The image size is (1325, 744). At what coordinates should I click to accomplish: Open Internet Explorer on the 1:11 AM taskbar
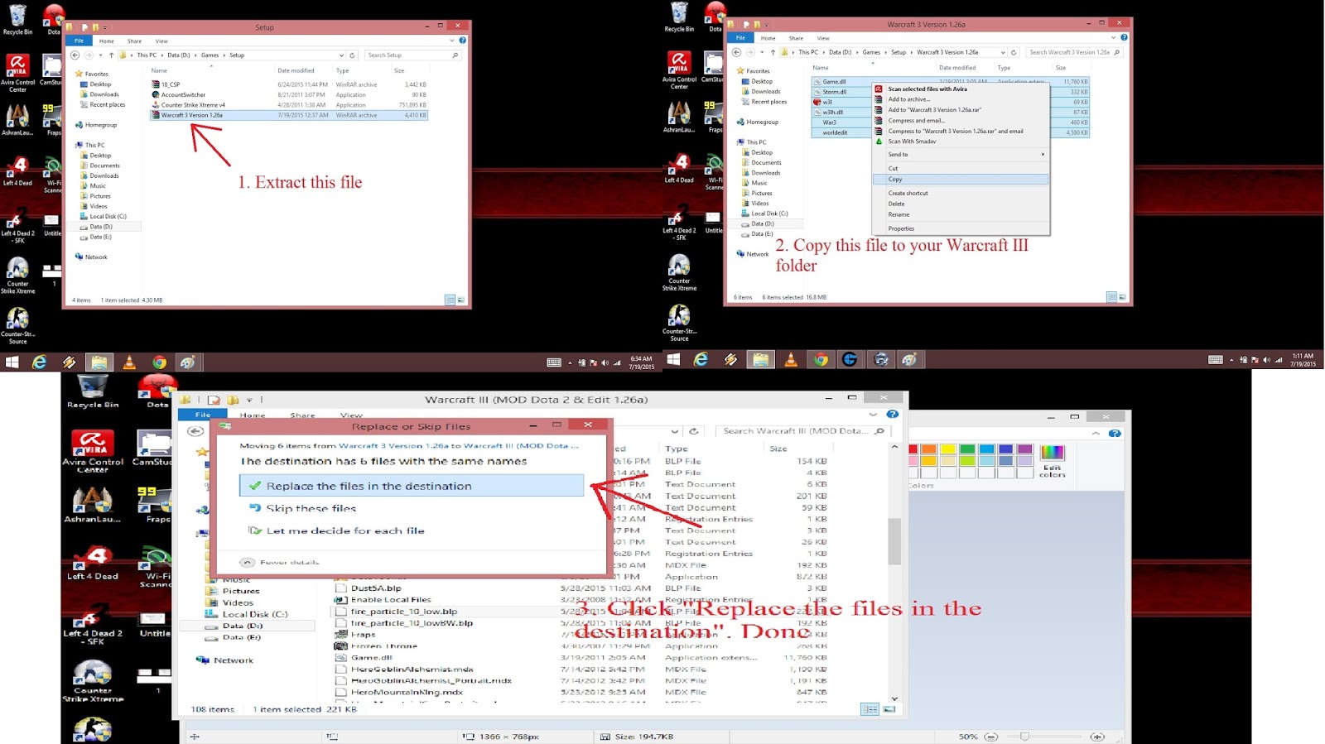click(701, 359)
